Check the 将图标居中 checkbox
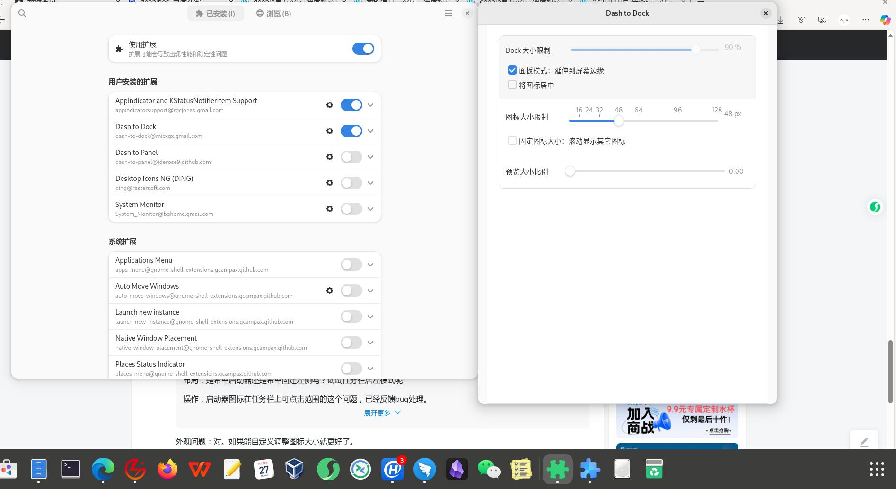 512,85
